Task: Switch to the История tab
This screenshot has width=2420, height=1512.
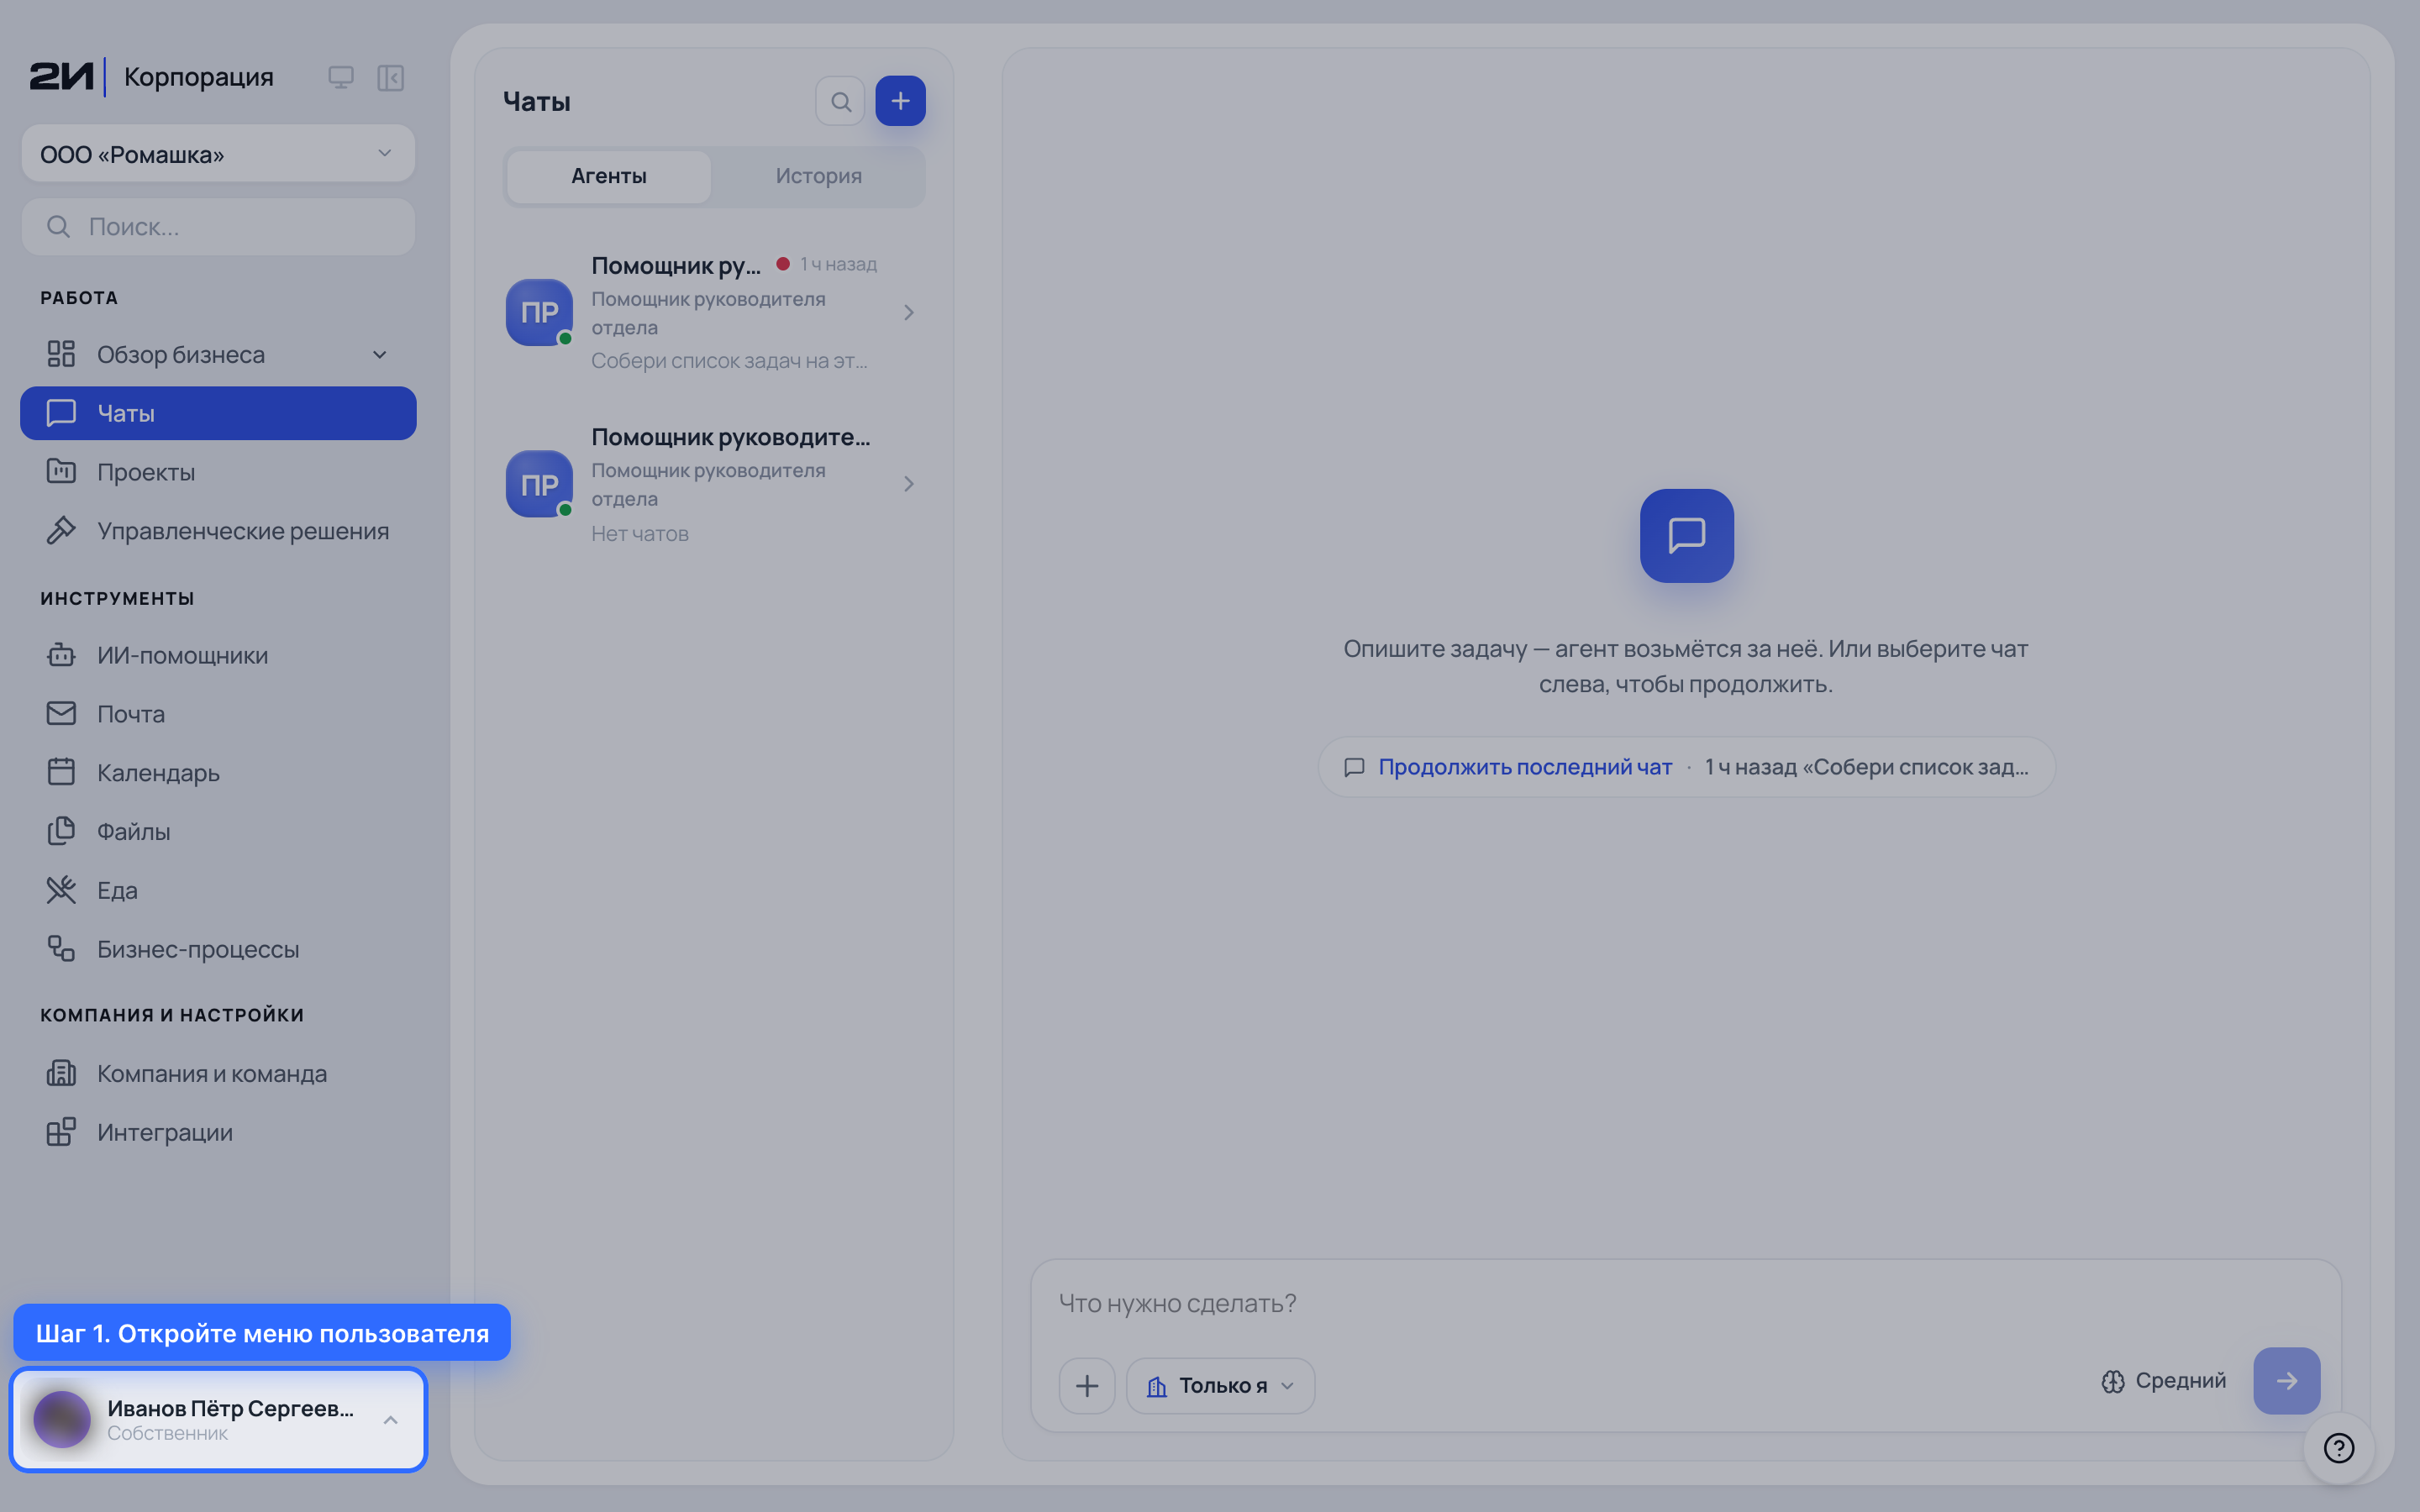Action: coord(818,176)
